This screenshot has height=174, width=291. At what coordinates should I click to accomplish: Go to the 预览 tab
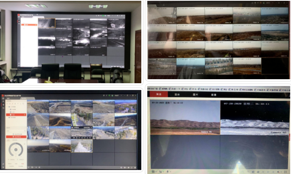coord(159,94)
